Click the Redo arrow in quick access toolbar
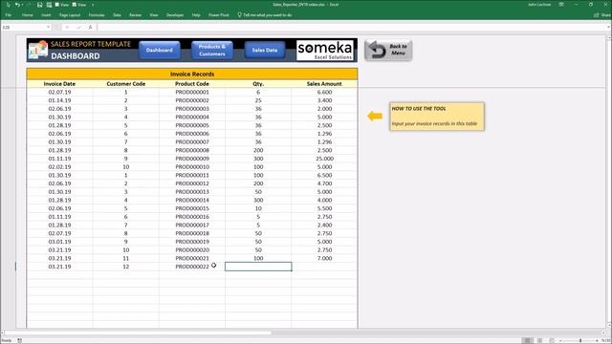This screenshot has width=612, height=344. [28, 5]
